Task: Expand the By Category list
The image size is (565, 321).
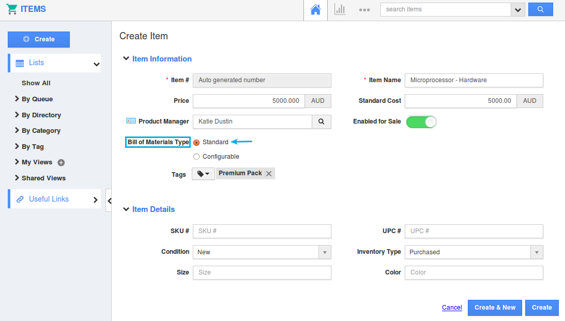Action: [x=41, y=131]
